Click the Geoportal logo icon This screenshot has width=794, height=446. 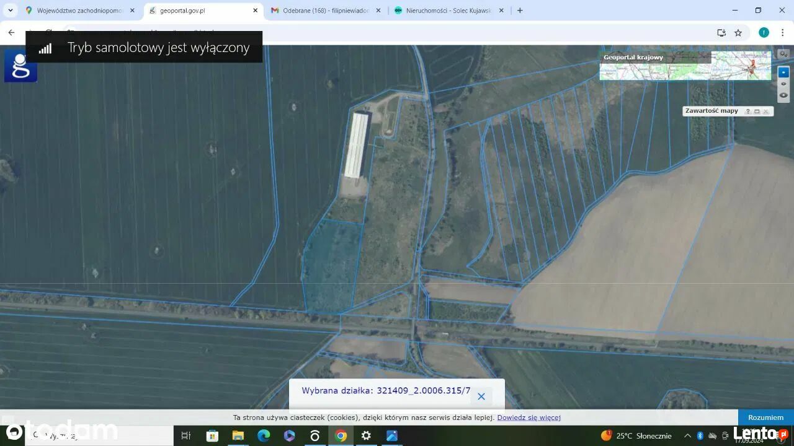[x=20, y=66]
